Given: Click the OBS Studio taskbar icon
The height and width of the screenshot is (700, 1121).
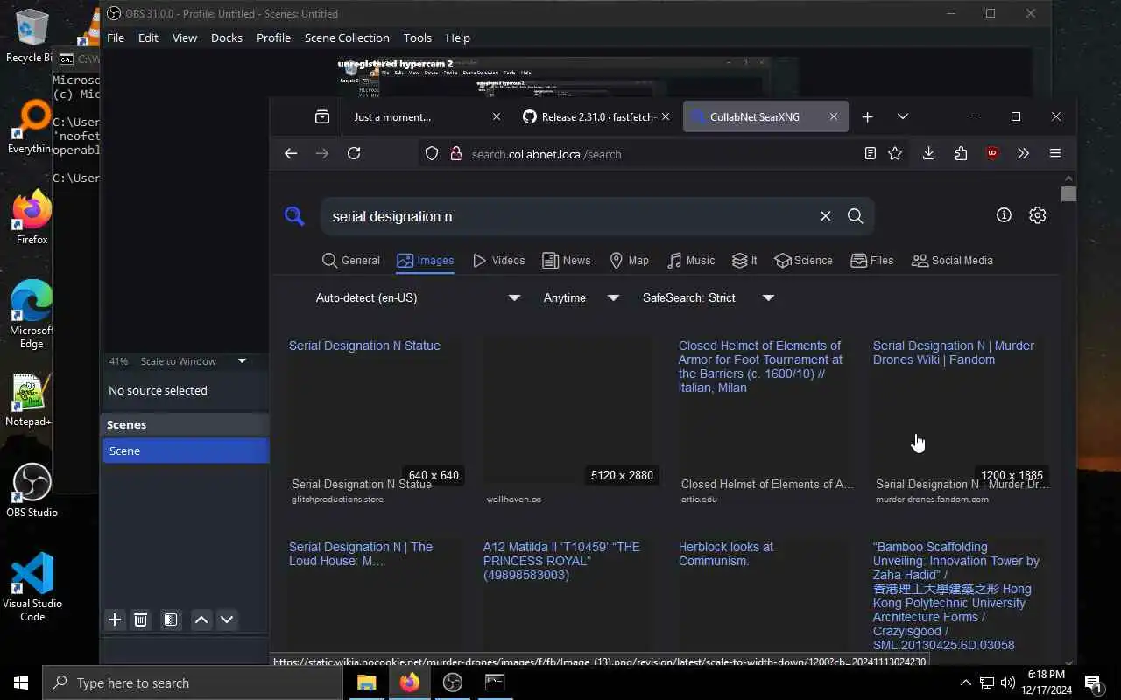Looking at the screenshot, I should click(x=453, y=682).
